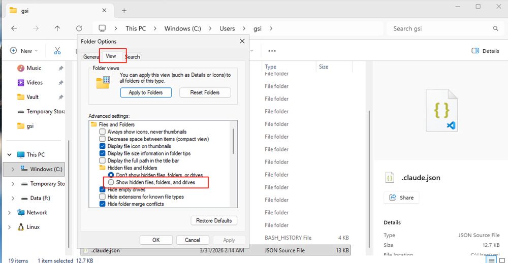Expand the Data (F:) drive node
The image size is (508, 263).
(x=12, y=198)
